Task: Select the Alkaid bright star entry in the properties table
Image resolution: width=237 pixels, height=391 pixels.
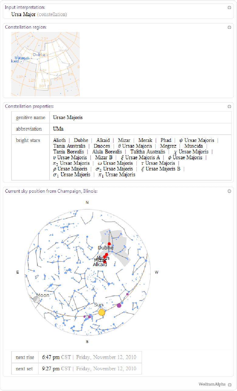Action: pyautogui.click(x=103, y=140)
